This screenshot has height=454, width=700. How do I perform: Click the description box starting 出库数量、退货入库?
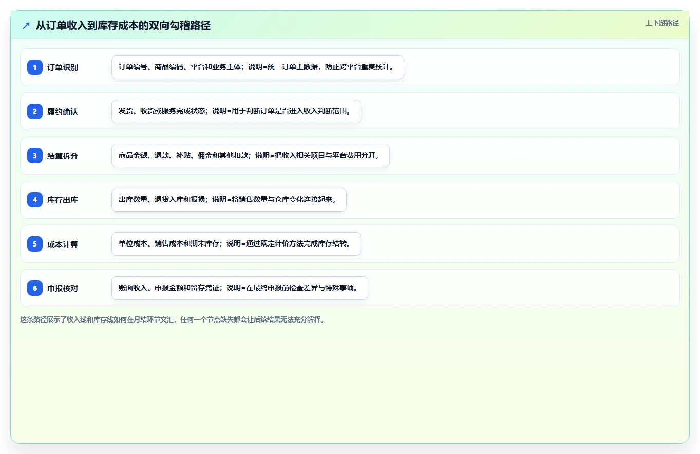pyautogui.click(x=229, y=200)
